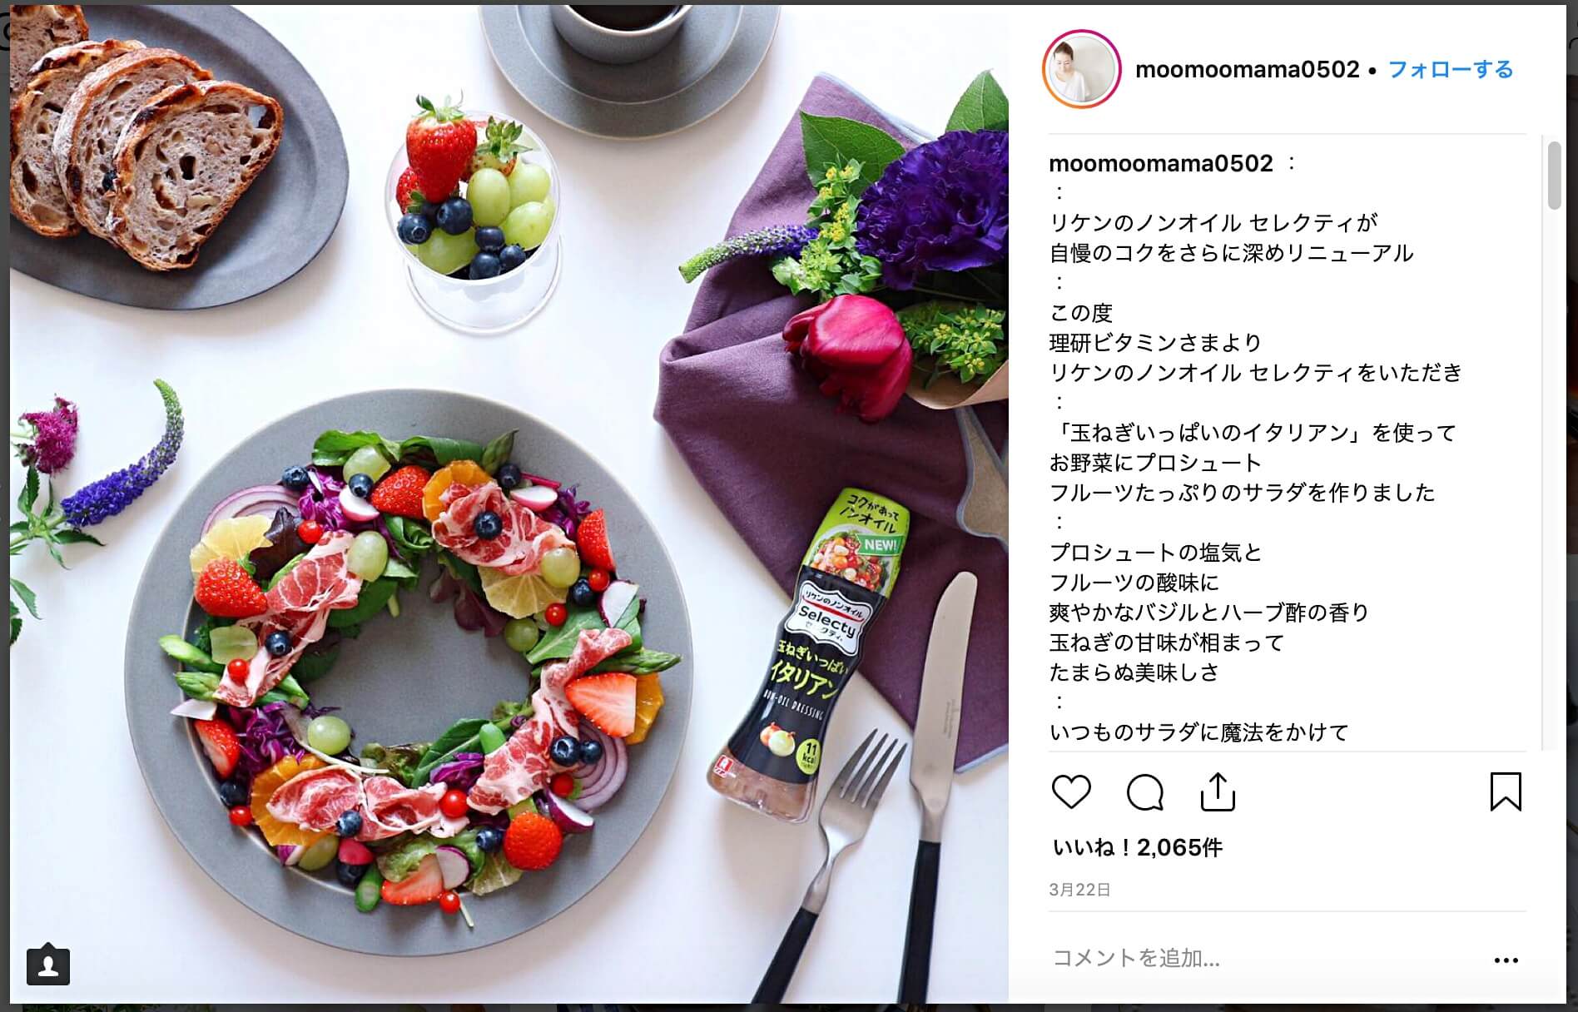Open the three-dot more options menu
This screenshot has height=1012, width=1578.
coord(1506,960)
